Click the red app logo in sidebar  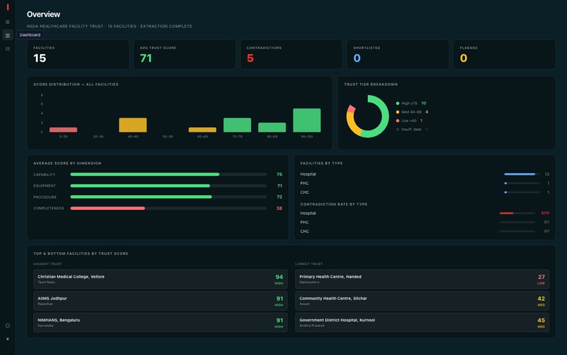(x=8, y=7)
